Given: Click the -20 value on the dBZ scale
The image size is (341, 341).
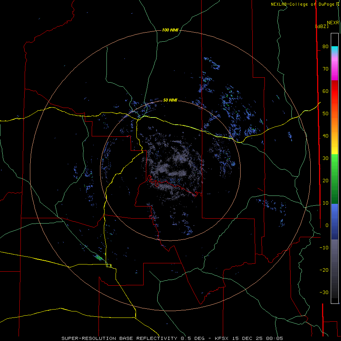Looking at the screenshot, I should (x=324, y=270).
